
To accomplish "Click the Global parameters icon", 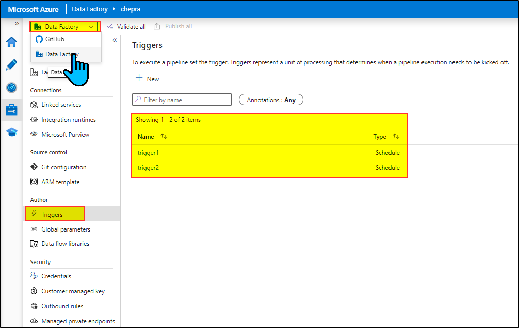I will (x=34, y=229).
